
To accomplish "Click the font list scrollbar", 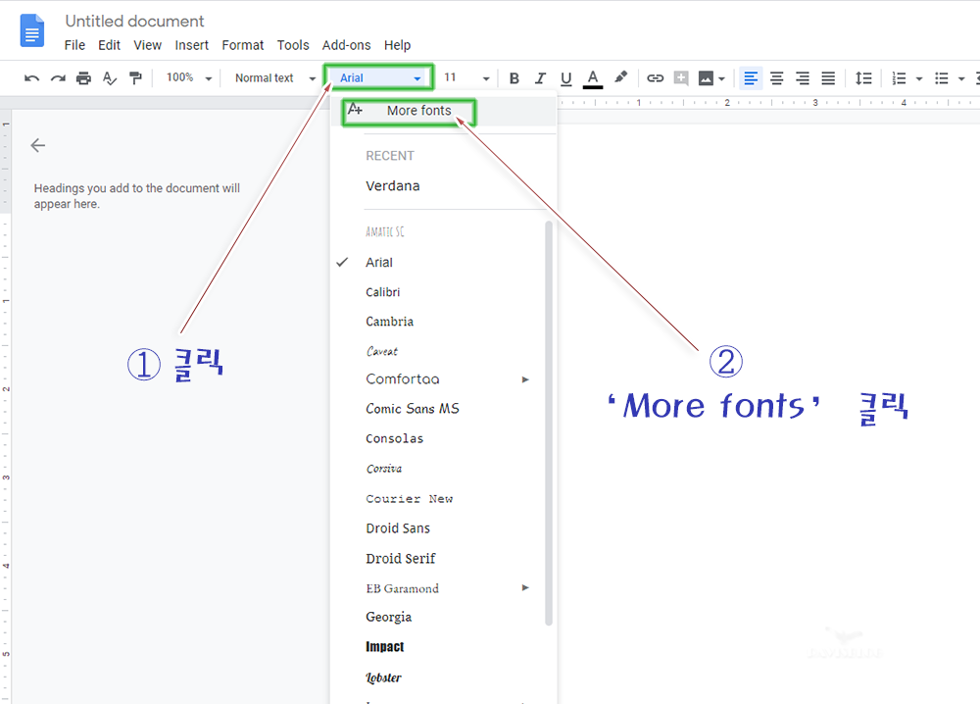I will tap(549, 423).
